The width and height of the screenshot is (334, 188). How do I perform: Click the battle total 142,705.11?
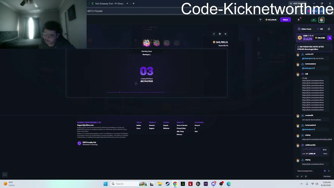coord(220,42)
